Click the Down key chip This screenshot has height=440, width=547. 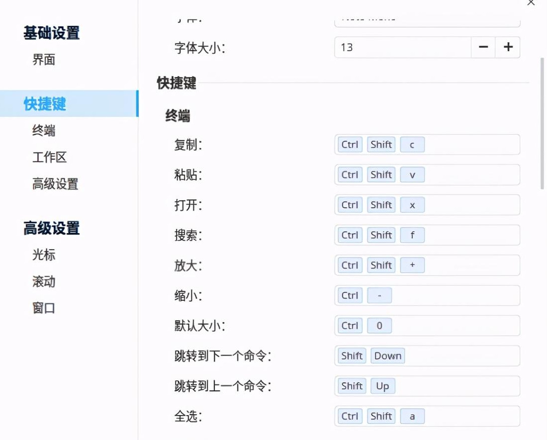tap(387, 355)
